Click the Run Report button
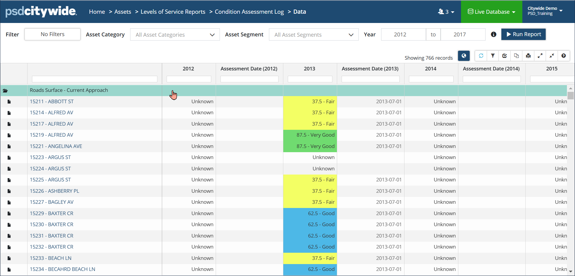The width and height of the screenshot is (575, 276). point(524,34)
